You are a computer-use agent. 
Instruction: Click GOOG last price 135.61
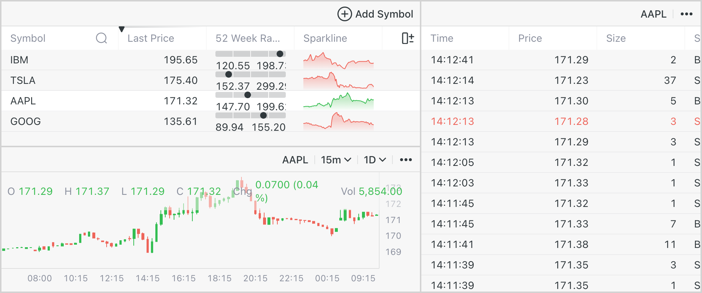click(x=181, y=121)
